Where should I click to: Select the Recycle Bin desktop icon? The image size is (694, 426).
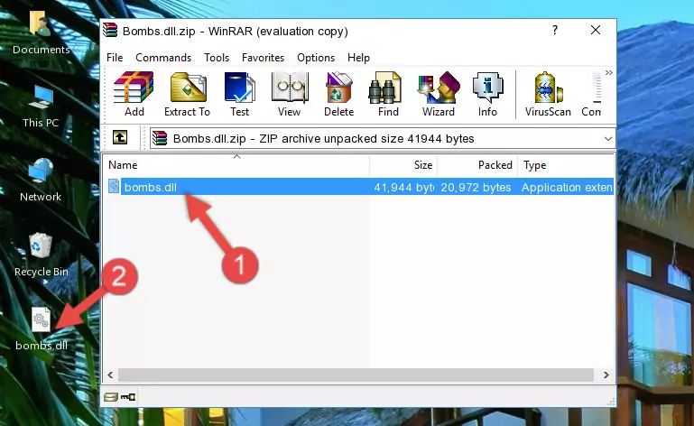pos(42,255)
